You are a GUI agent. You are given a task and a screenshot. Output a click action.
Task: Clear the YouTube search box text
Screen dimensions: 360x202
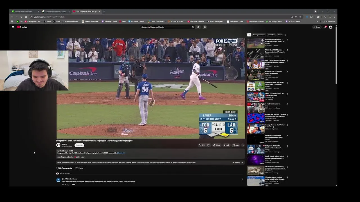pyautogui.click(x=193, y=27)
